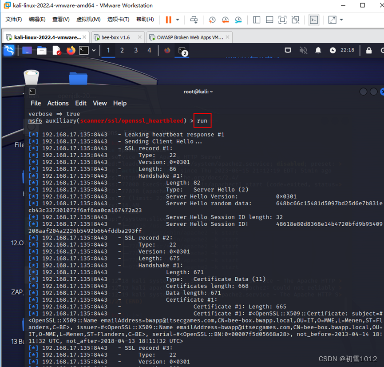Image resolution: width=384 pixels, height=367 pixels.
Task: Open the power options dropdown next to pause
Action: pyautogui.click(x=178, y=20)
